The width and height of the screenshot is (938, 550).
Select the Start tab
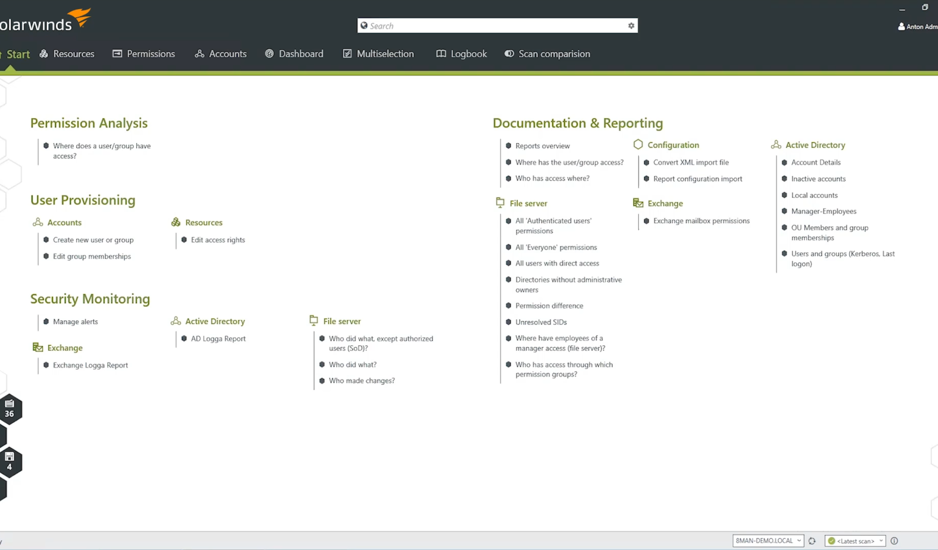click(16, 54)
